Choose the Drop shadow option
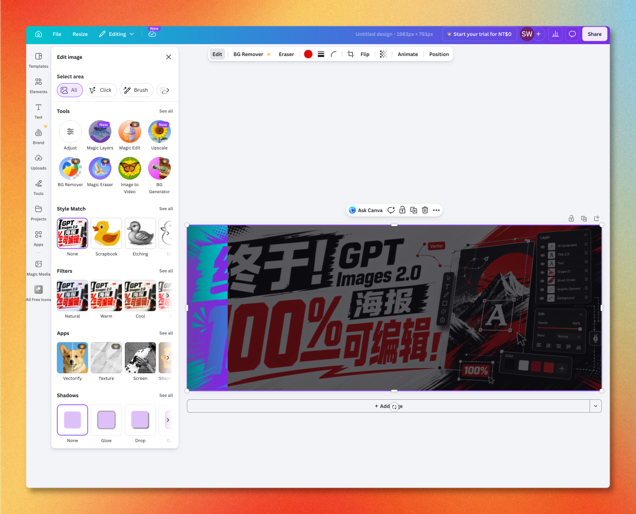 140,420
